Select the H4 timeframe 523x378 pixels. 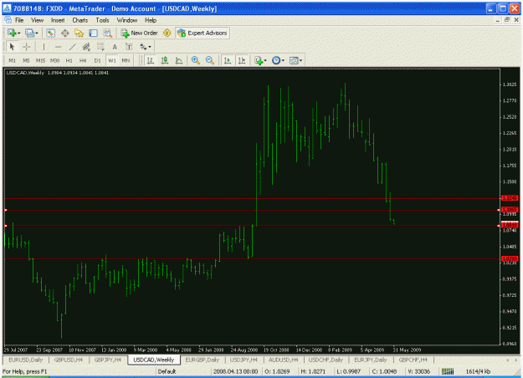point(83,60)
